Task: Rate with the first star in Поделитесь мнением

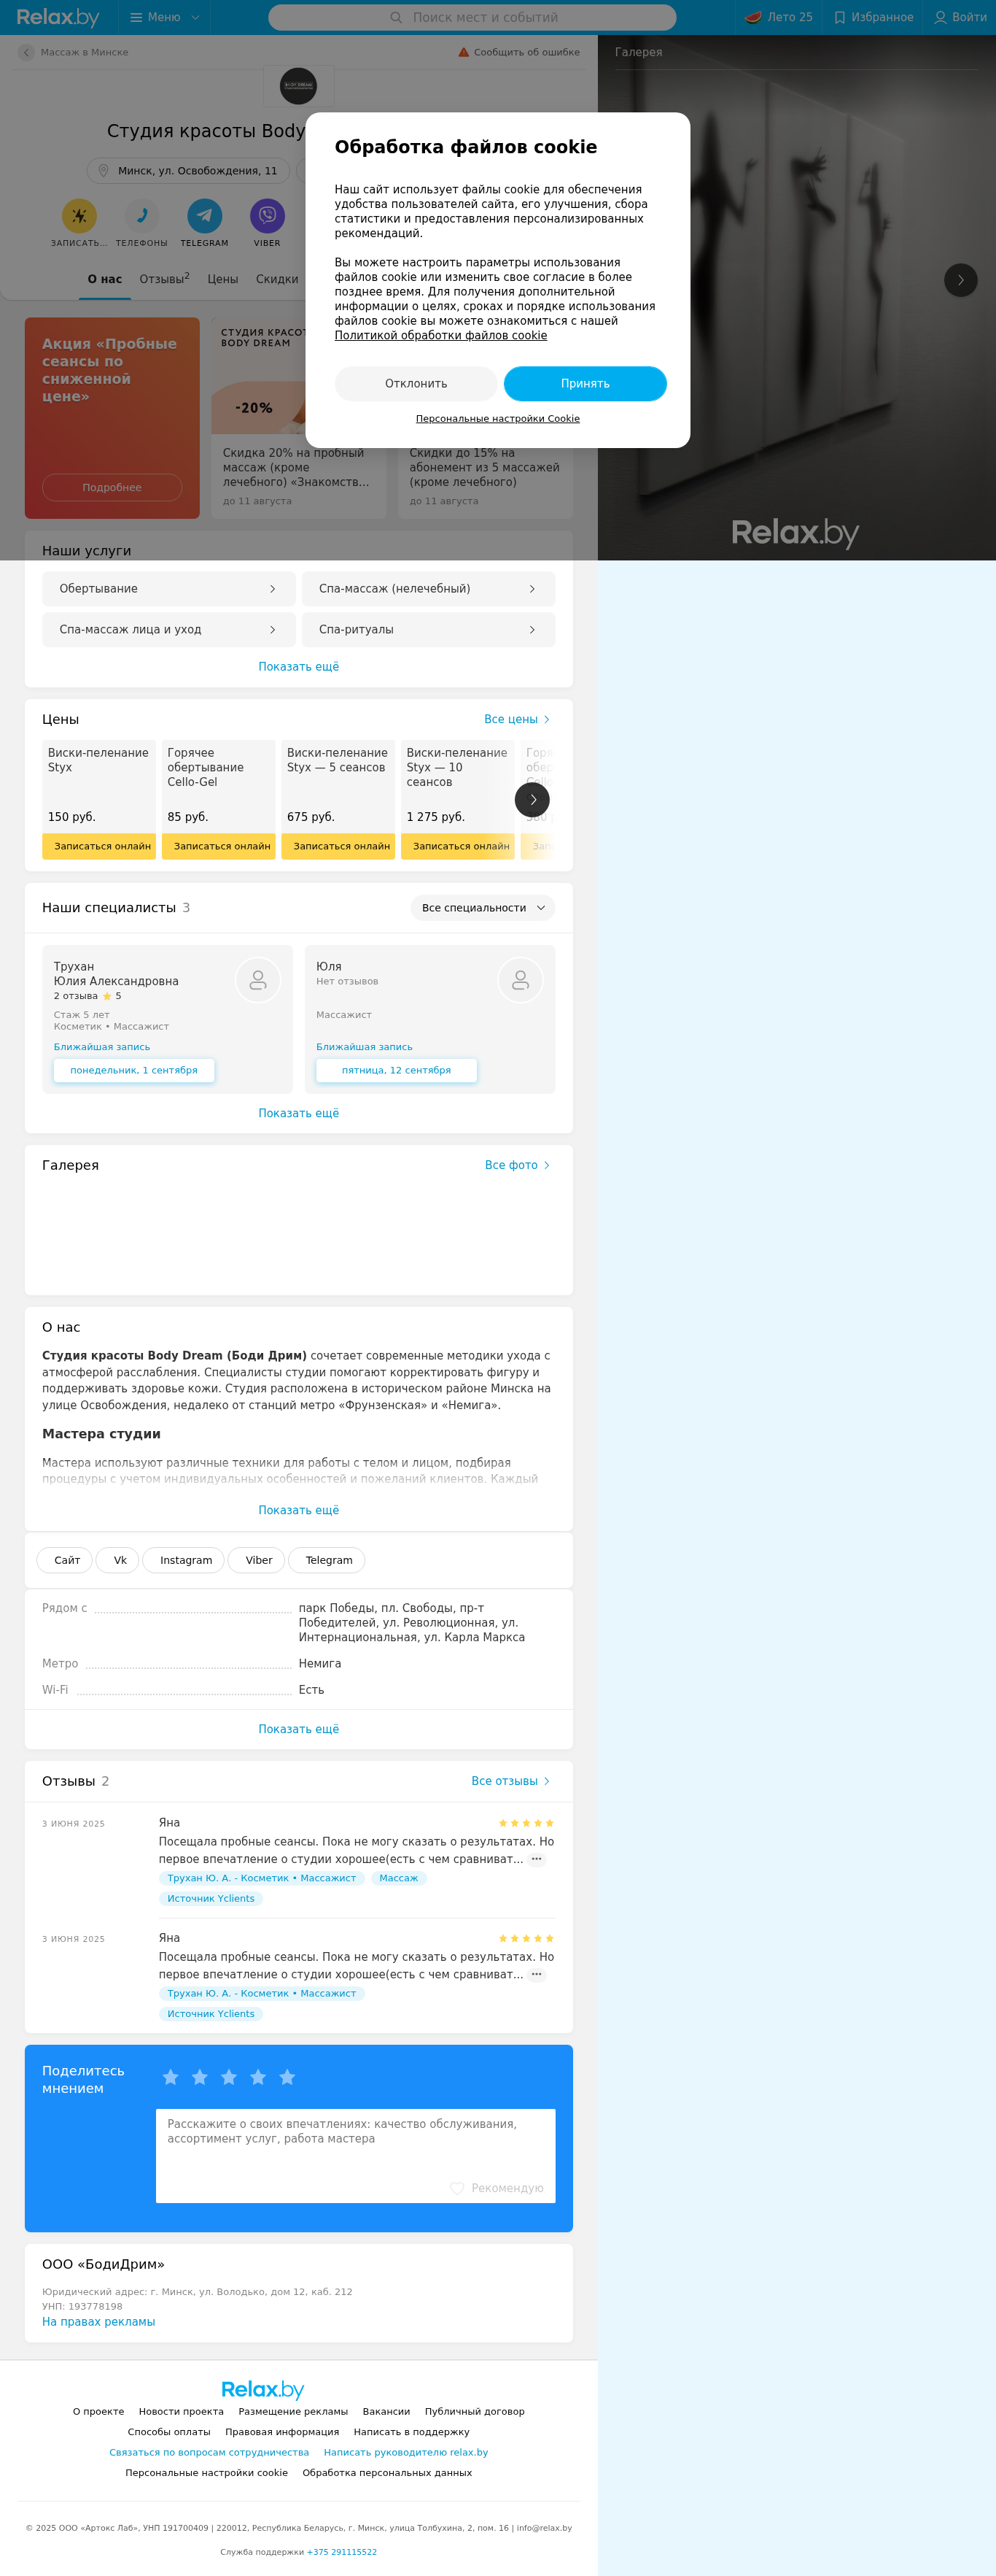Action: (x=171, y=2078)
